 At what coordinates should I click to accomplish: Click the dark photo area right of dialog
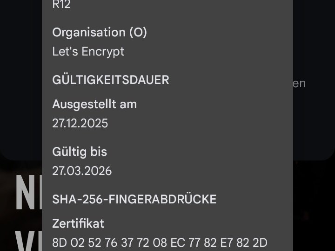pyautogui.click(x=314, y=205)
